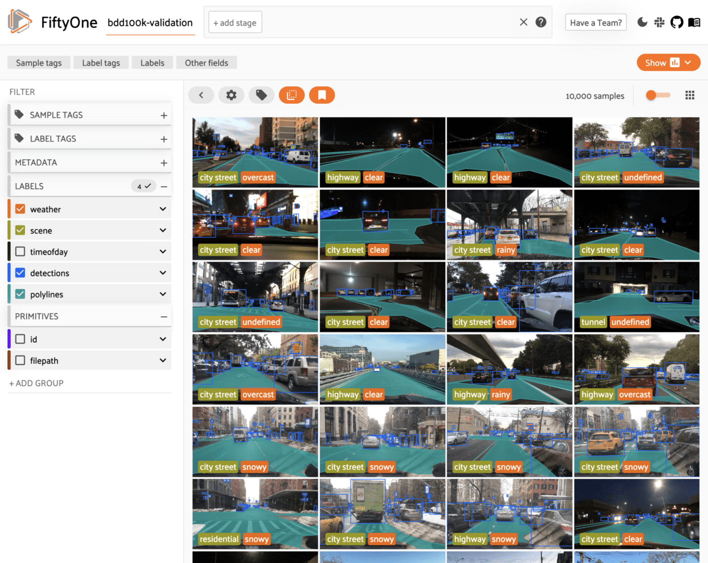Expand the timeofday filter chevron
The image size is (708, 563).
[x=163, y=251]
